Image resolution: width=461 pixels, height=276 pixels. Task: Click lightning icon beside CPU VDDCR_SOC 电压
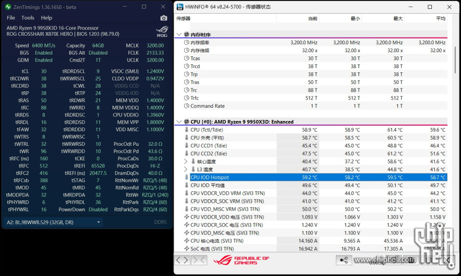pos(186,225)
